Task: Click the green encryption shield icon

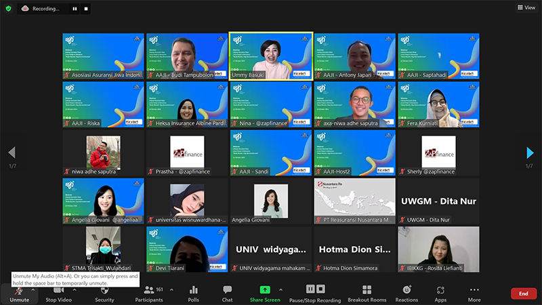Action: (x=9, y=9)
